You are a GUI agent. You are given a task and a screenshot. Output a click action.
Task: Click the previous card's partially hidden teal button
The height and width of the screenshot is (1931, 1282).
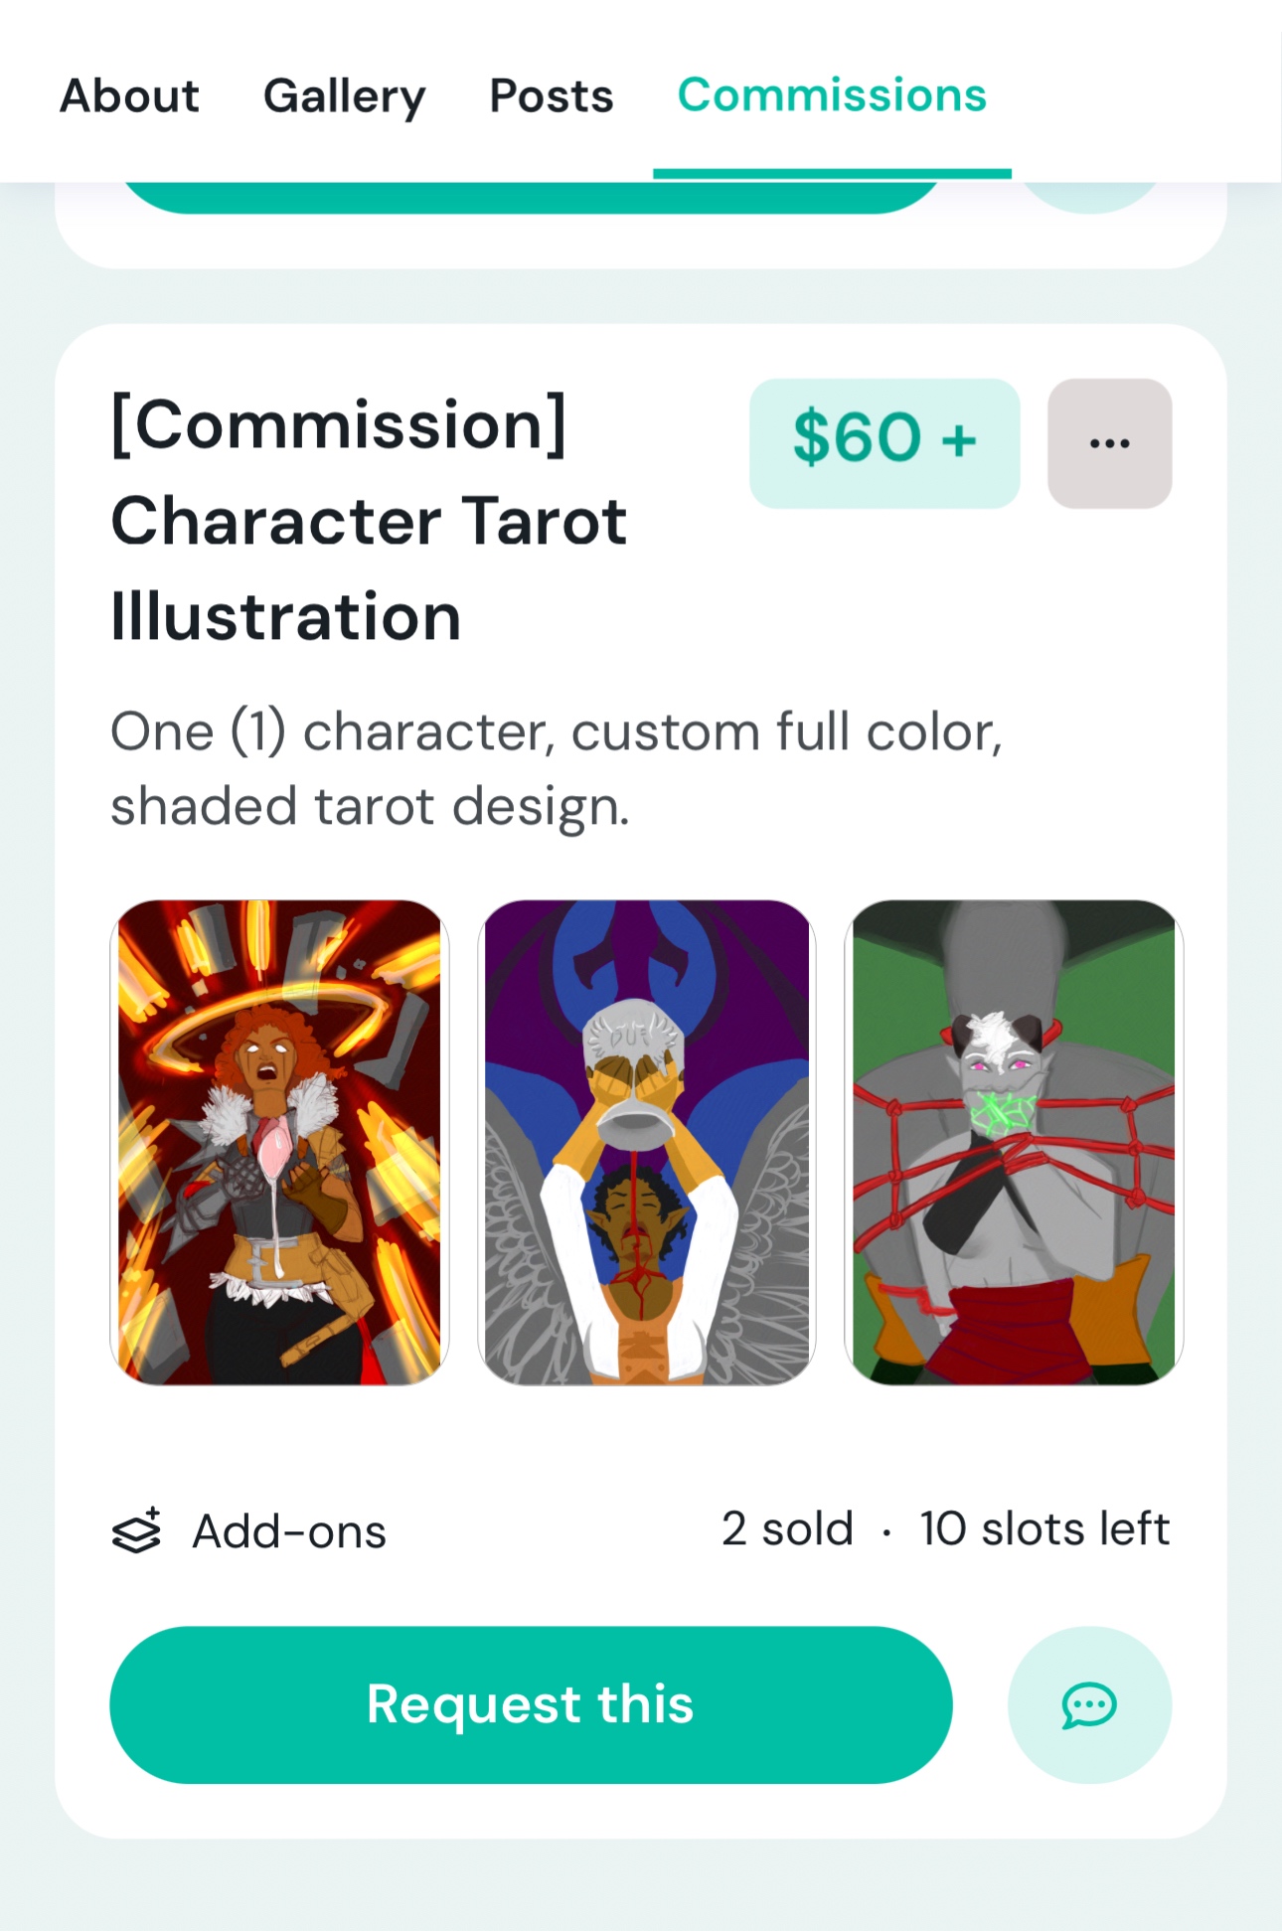point(530,198)
